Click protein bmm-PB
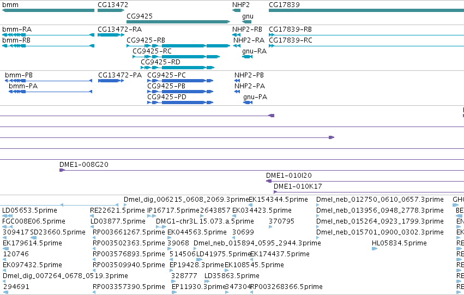This screenshot has height=295, width=464. (49, 81)
